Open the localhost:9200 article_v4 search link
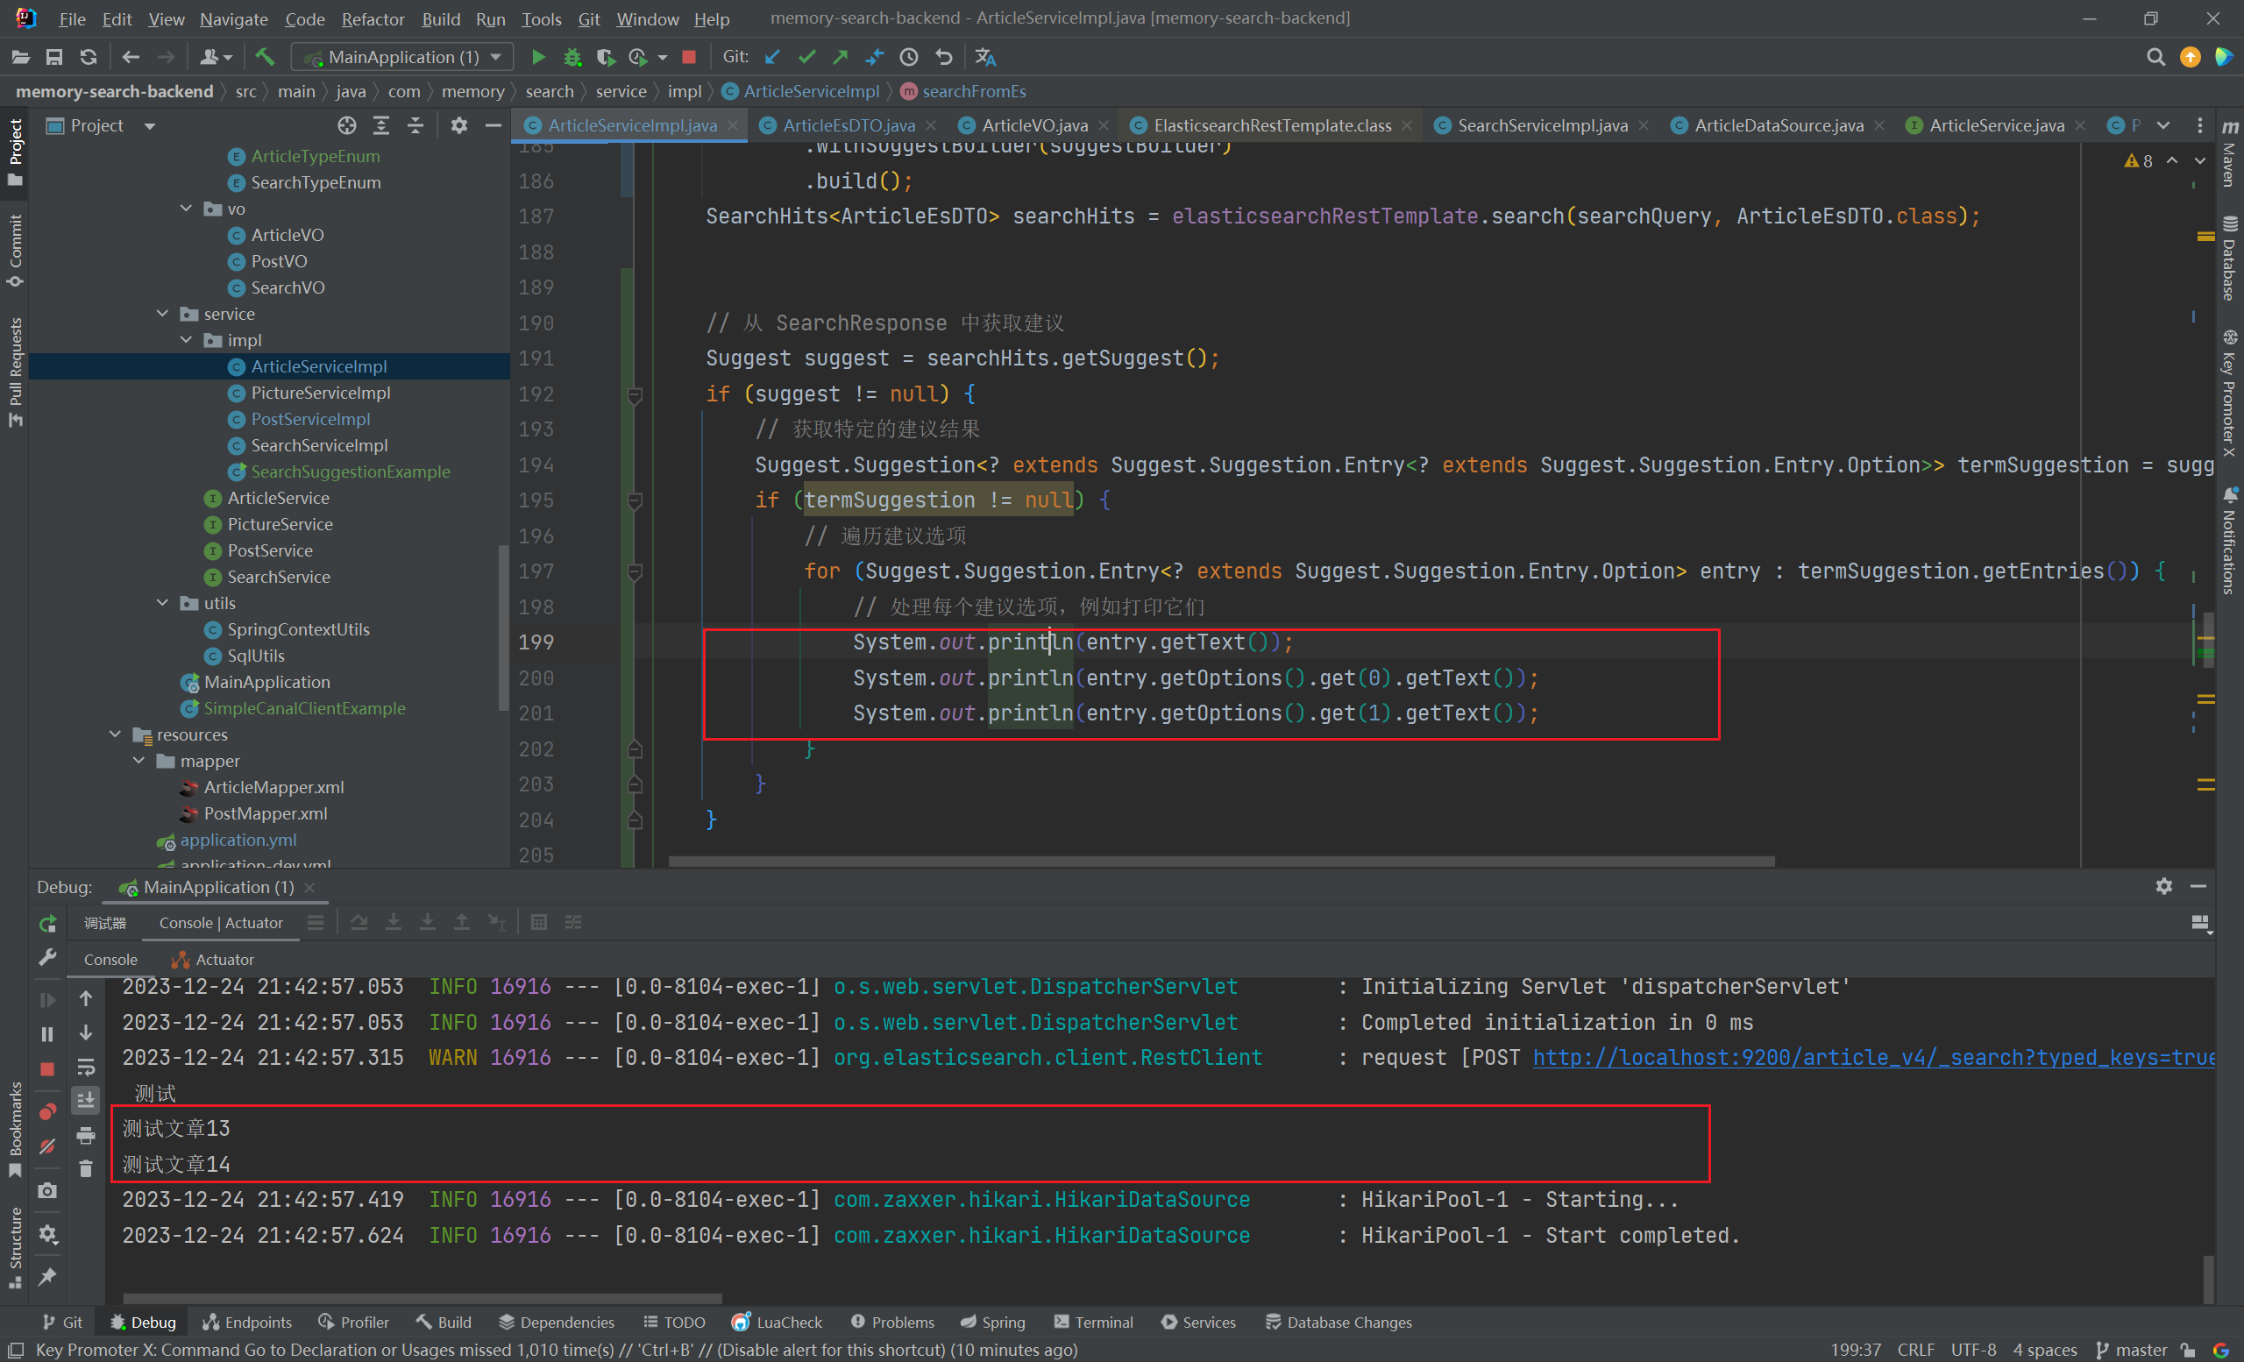The image size is (2244, 1362). (x=1873, y=1057)
